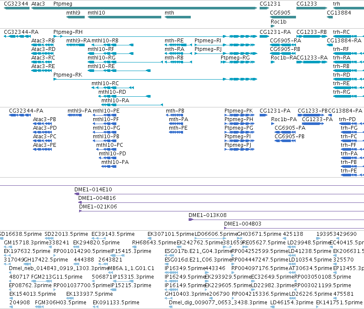Click EST FGM306H03.5prime
The width and height of the screenshot is (364, 309).
tap(61, 303)
